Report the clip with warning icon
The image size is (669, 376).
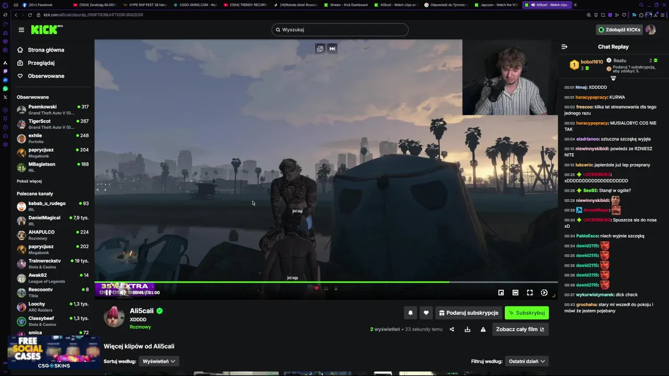click(x=483, y=330)
